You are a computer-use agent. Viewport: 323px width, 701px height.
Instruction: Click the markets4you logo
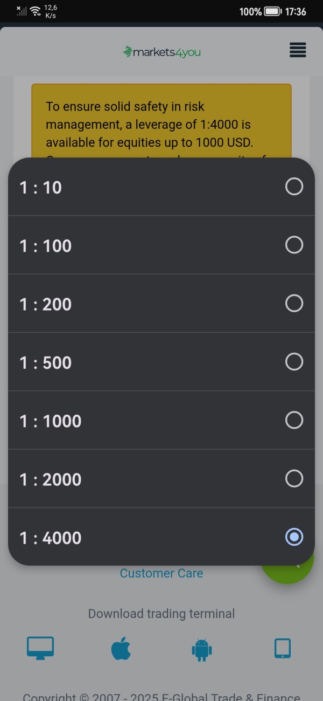pos(161,52)
